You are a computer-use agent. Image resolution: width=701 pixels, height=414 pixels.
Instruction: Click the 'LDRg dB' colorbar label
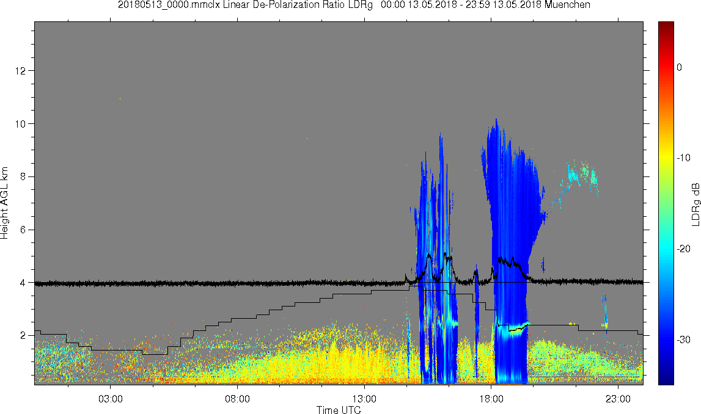[695, 204]
